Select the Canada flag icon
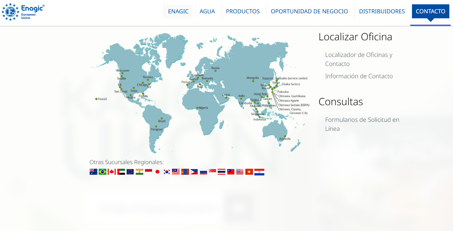Screen dimensions: 453x231 [112, 172]
